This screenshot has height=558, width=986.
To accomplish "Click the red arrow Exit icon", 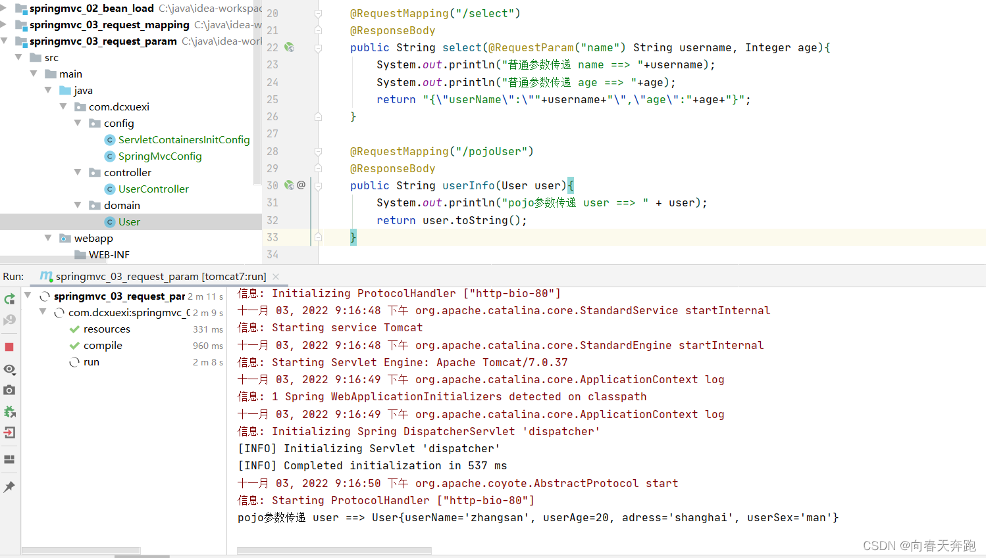I will point(9,432).
